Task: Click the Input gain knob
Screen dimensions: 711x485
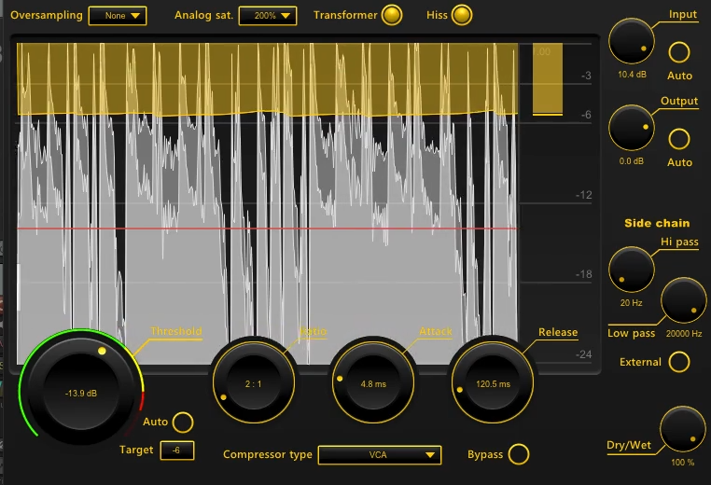Action: pos(632,42)
